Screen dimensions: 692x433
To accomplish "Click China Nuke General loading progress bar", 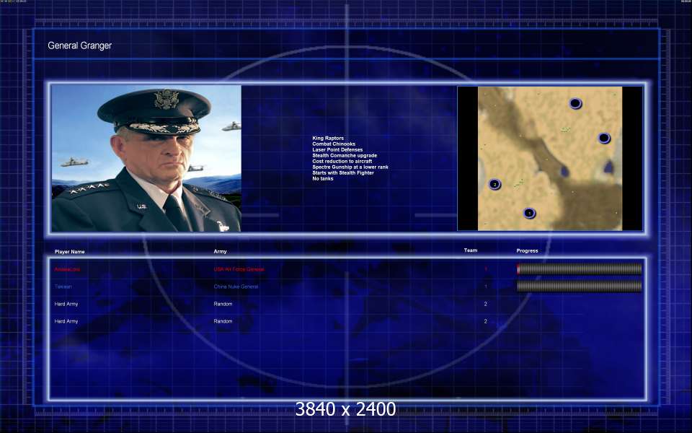I will (x=579, y=287).
